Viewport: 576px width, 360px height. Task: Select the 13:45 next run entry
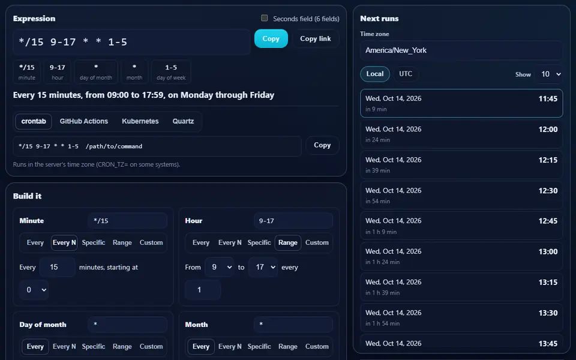pyautogui.click(x=461, y=344)
